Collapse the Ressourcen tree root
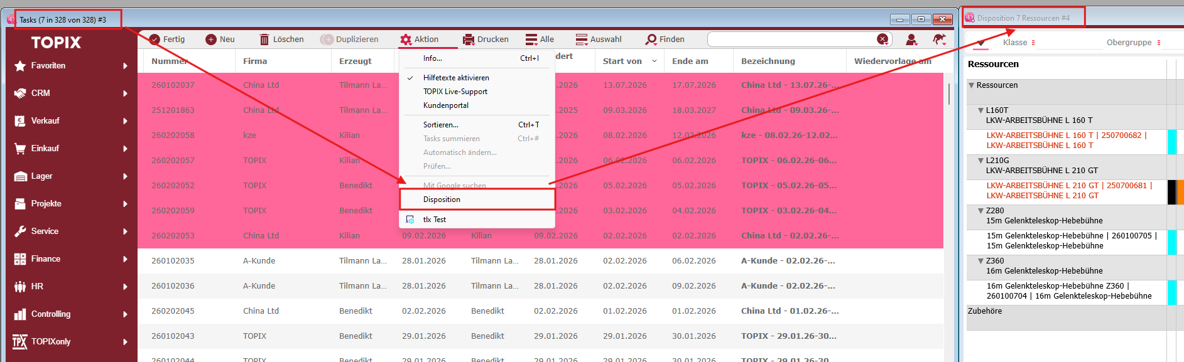The height and width of the screenshot is (362, 1184). click(972, 85)
